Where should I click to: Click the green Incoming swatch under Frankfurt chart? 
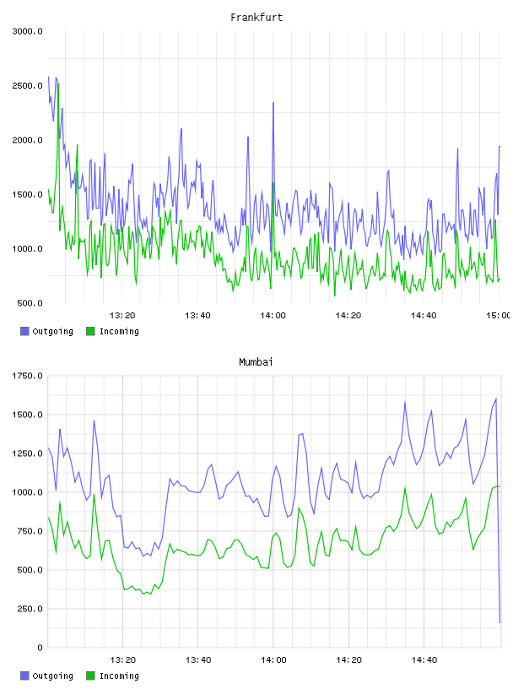(x=90, y=331)
